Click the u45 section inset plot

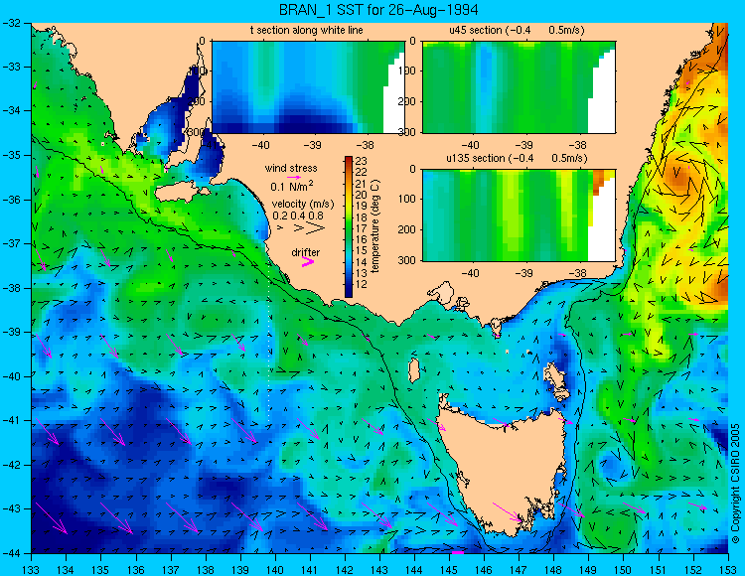click(519, 87)
